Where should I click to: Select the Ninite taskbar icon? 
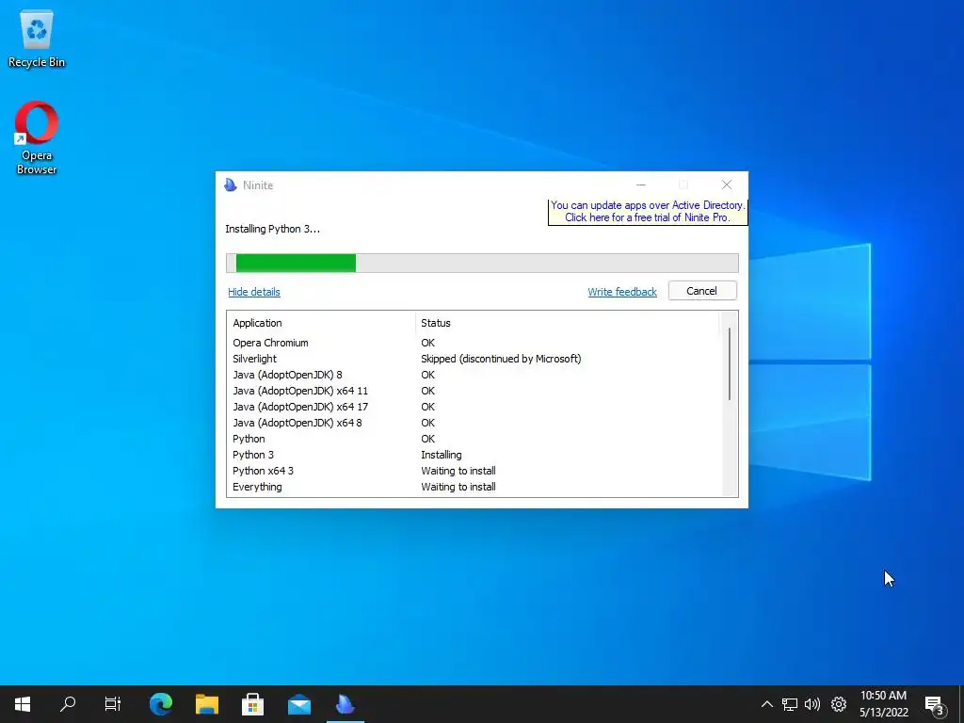pyautogui.click(x=345, y=704)
